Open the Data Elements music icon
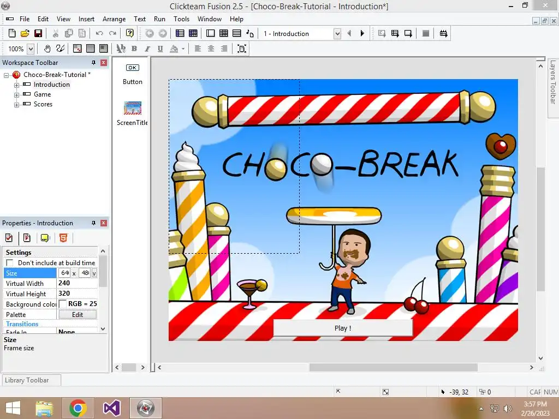This screenshot has height=419, width=559. pyautogui.click(x=250, y=33)
